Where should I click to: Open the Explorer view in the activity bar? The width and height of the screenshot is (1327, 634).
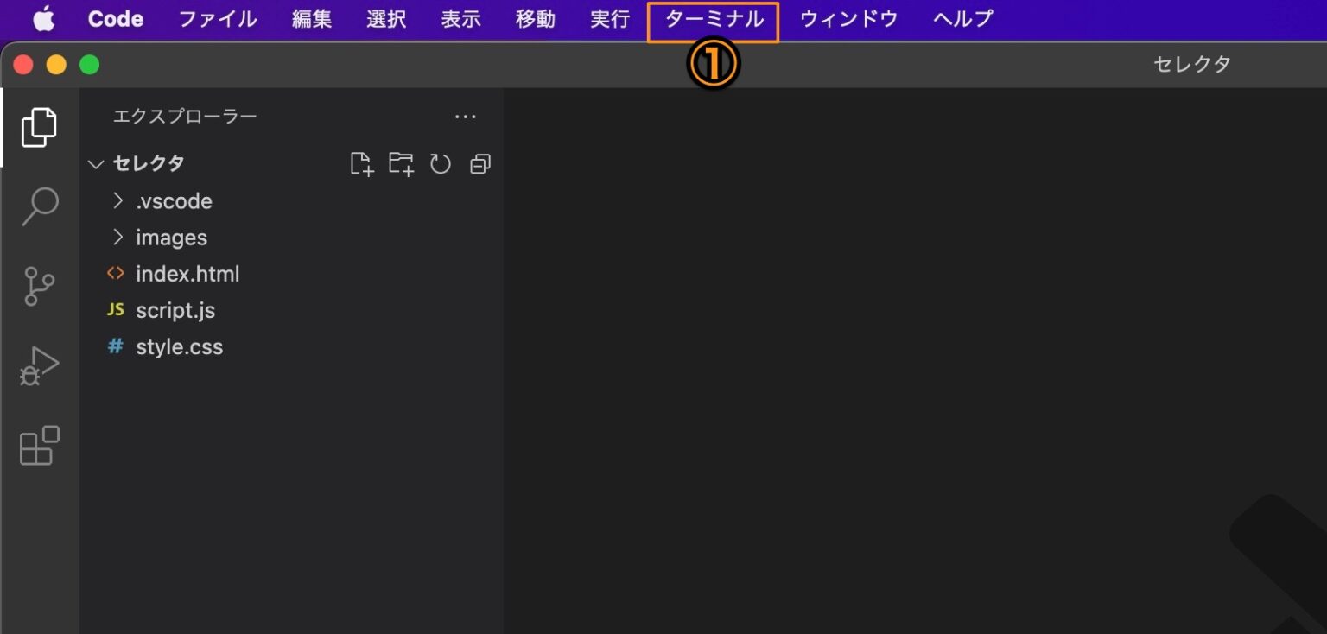pos(39,126)
